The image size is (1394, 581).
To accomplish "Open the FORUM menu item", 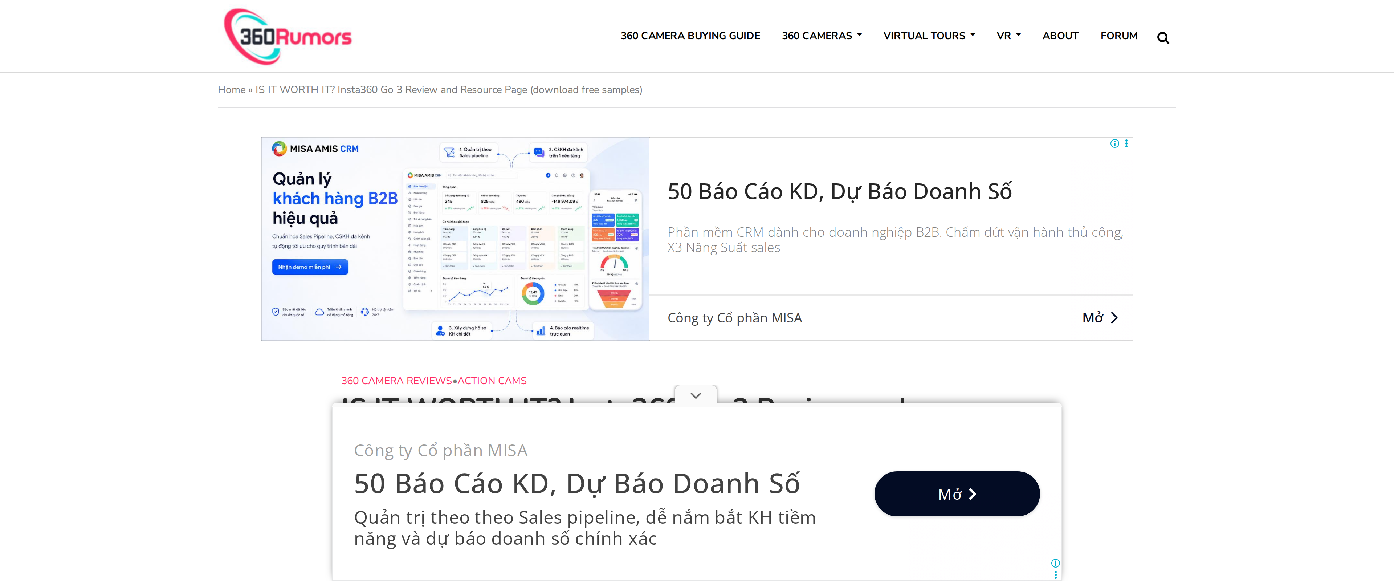I will tap(1118, 36).
